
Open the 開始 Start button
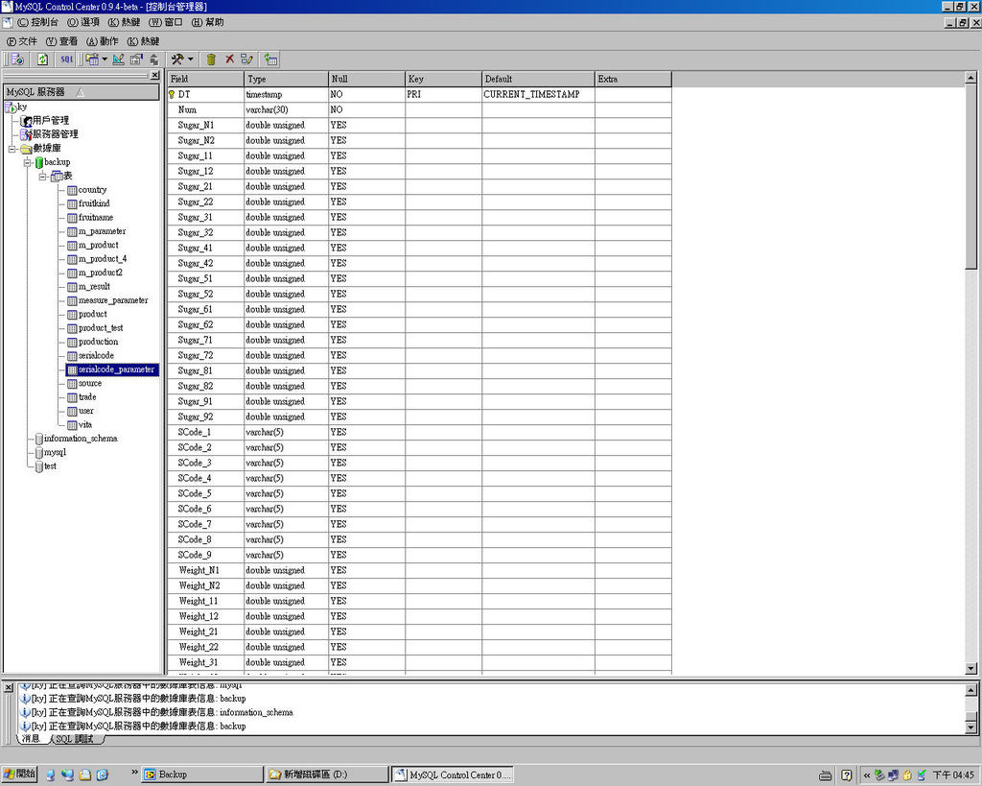19,774
